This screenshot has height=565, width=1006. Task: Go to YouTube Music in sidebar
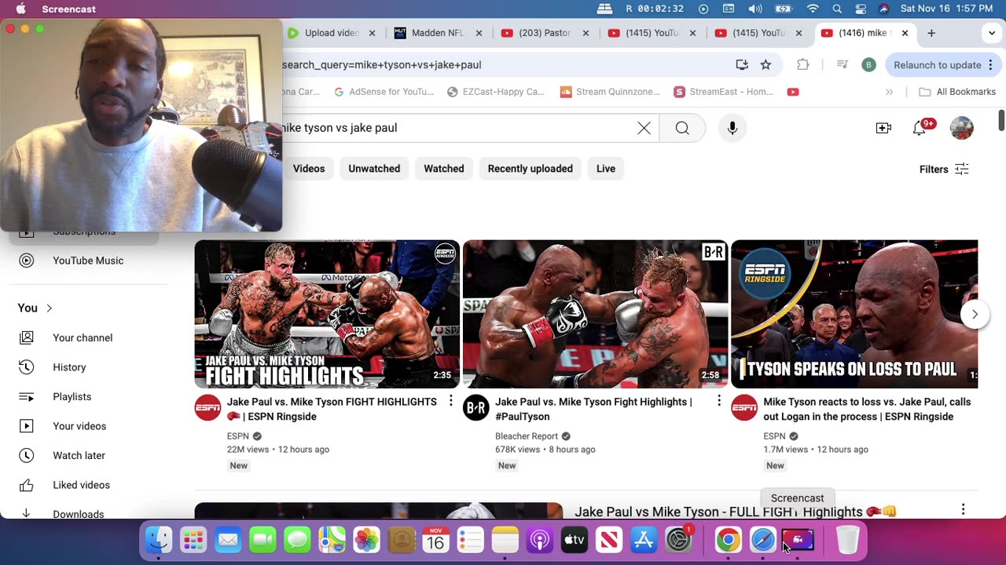coord(84,261)
